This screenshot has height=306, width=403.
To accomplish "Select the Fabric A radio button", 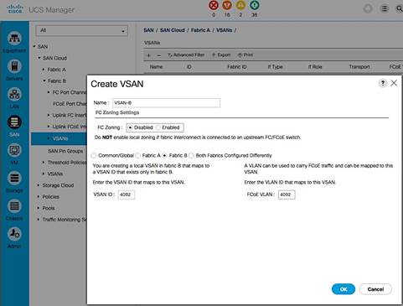I will pos(137,155).
